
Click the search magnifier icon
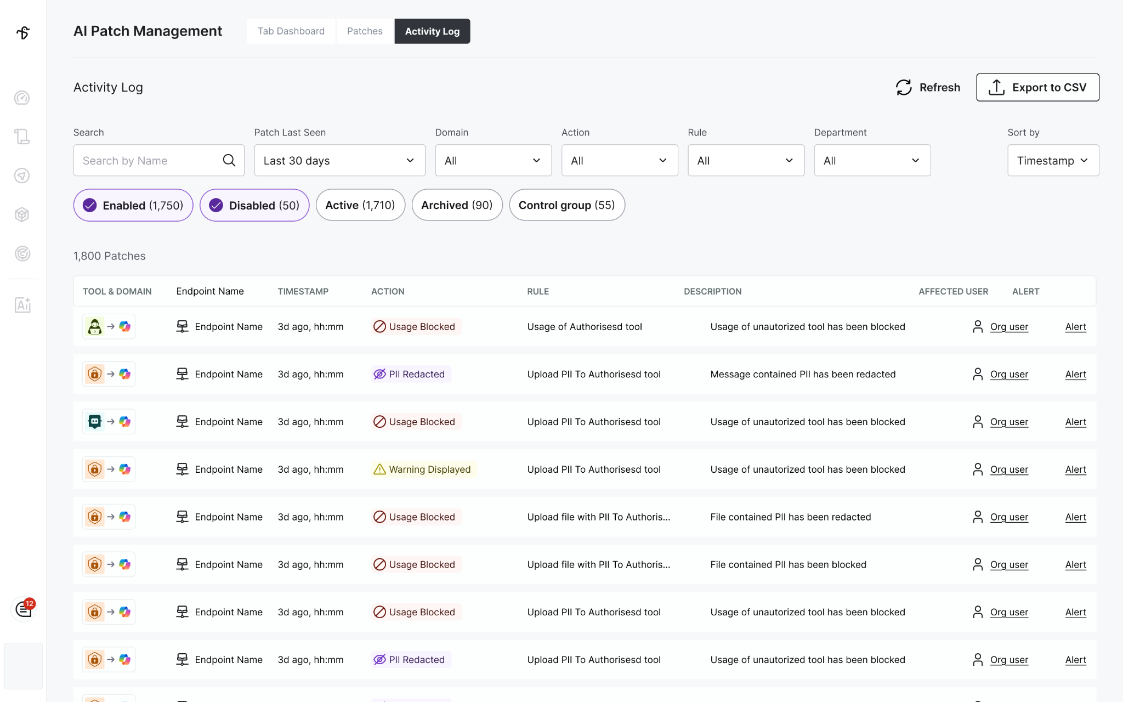(x=229, y=160)
